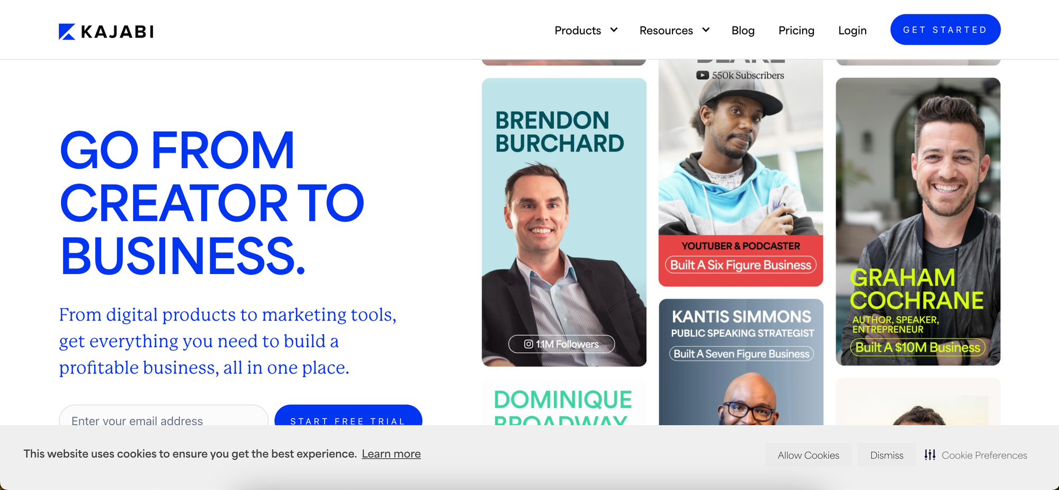1059x490 pixels.
Task: Focus the email address input field
Action: click(164, 415)
